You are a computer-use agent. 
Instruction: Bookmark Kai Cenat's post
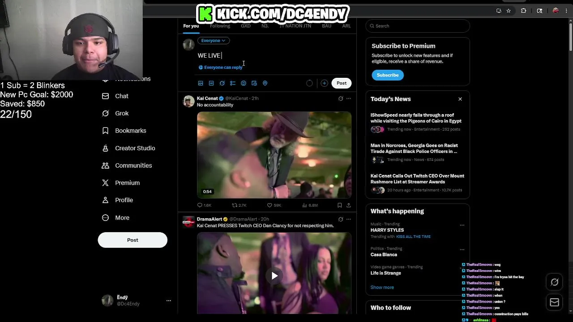coord(340,205)
